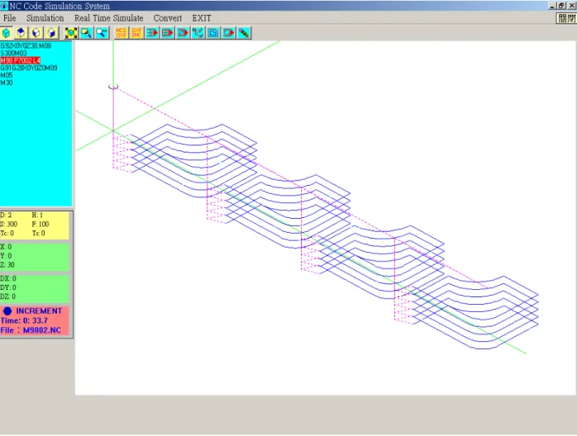
Task: Select code line G91G28X0Y0Z0M09
Action: click(x=29, y=68)
